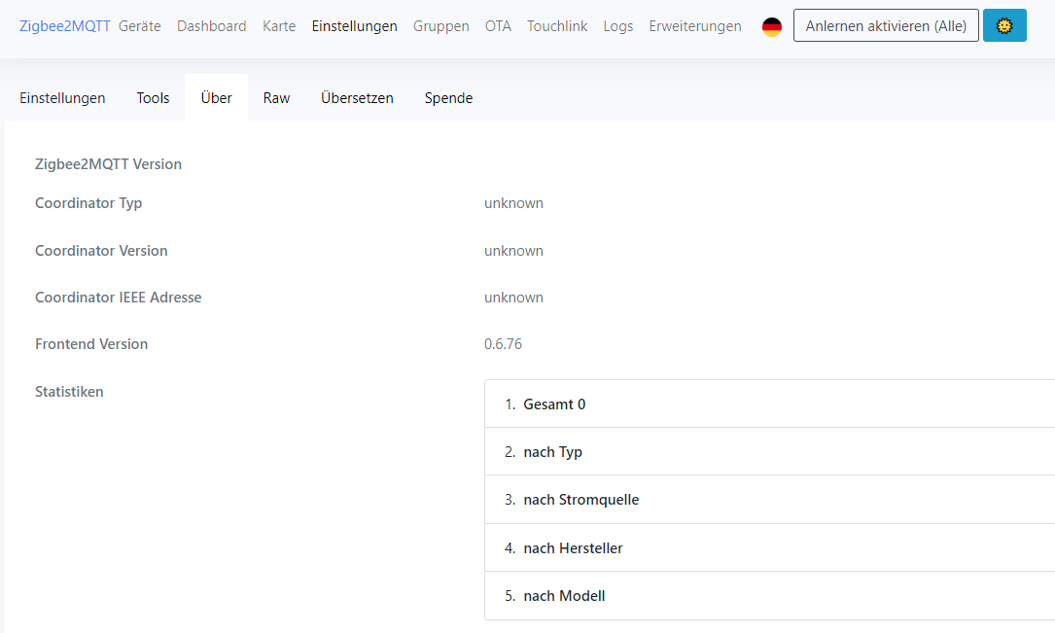
Task: Open language selection via the German flag
Action: coord(771,27)
